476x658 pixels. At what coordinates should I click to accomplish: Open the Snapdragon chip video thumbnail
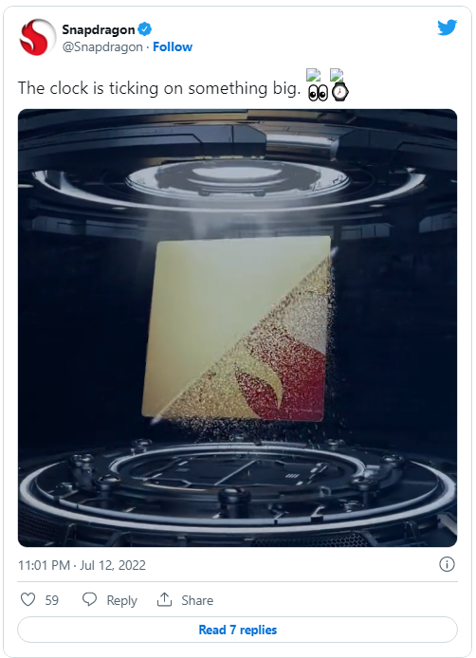click(238, 328)
